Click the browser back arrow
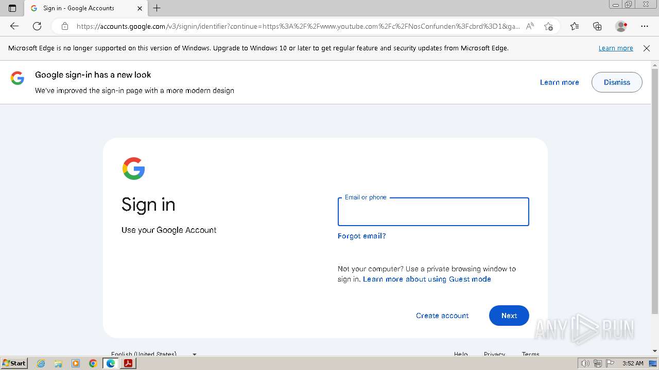659x370 pixels. point(14,26)
